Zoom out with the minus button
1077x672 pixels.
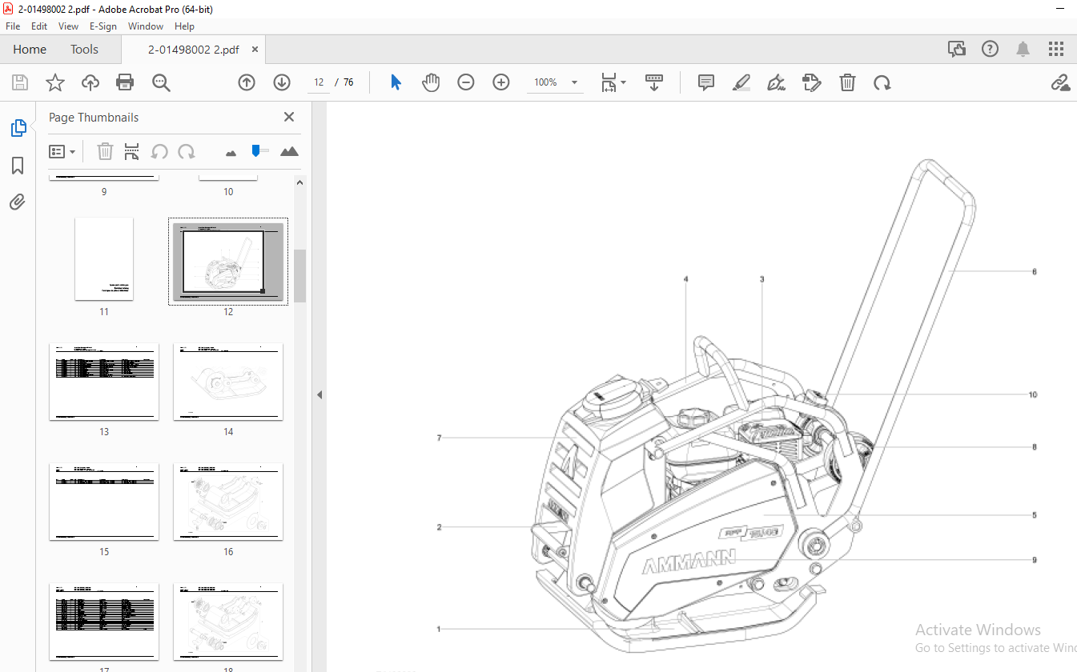(466, 82)
